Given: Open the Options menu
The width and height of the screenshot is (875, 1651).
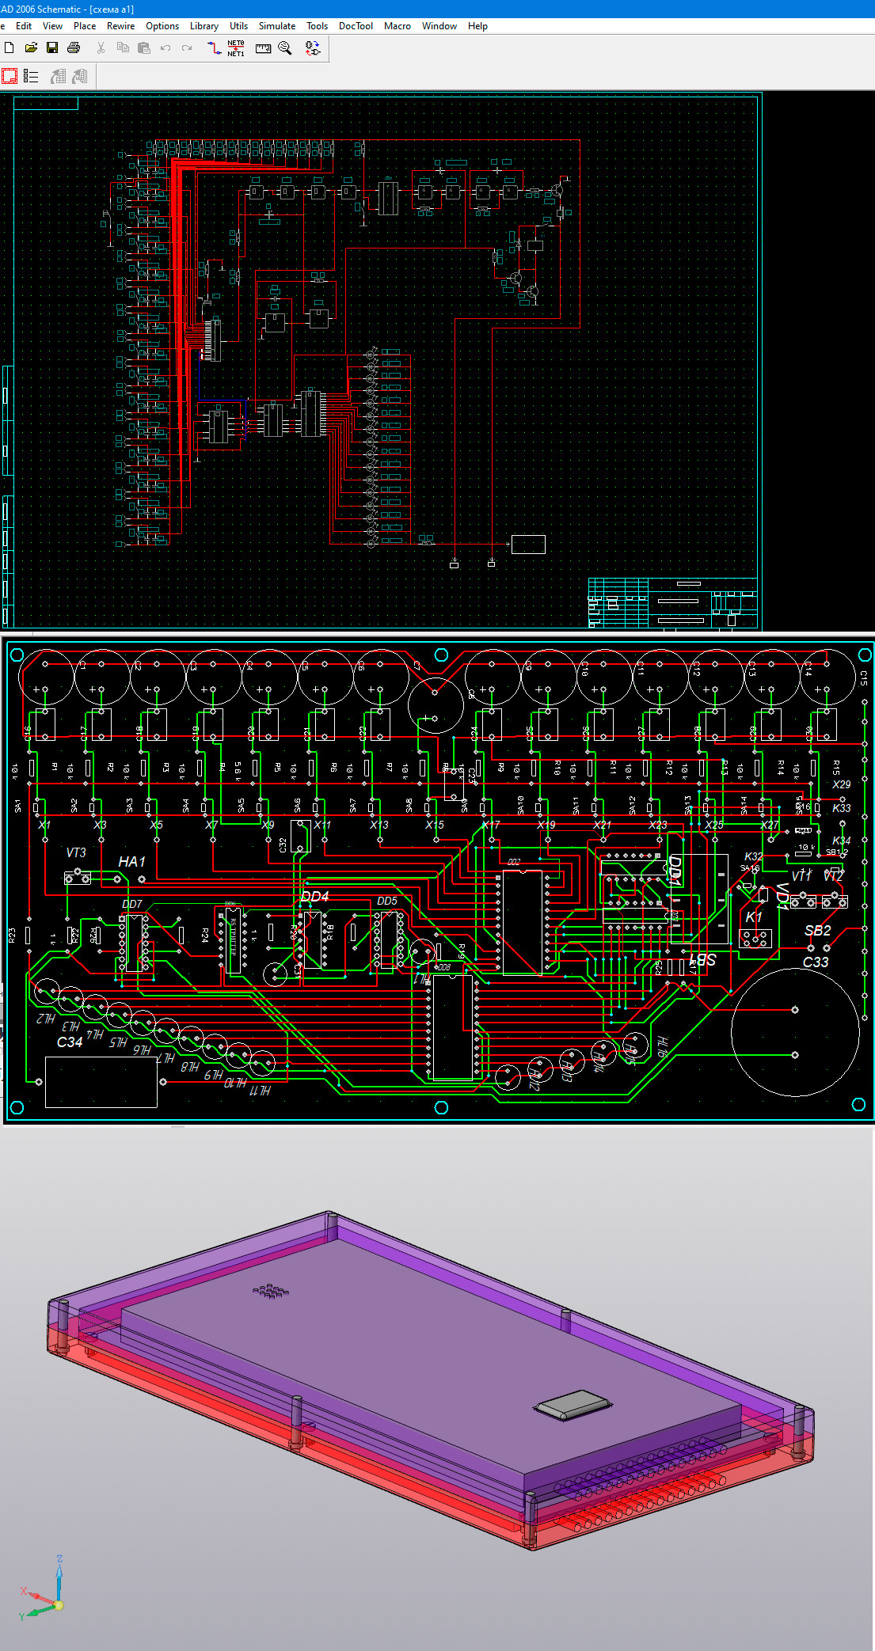Looking at the screenshot, I should [162, 26].
